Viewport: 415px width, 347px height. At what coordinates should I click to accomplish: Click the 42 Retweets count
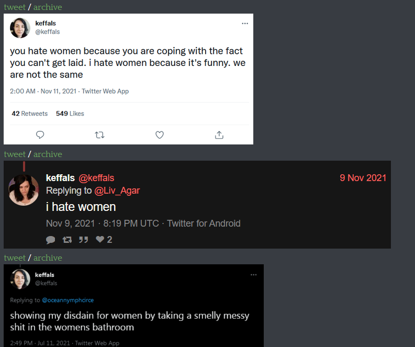tap(30, 114)
